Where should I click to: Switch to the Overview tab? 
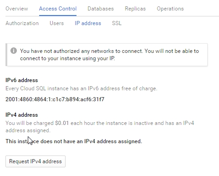tap(17, 9)
